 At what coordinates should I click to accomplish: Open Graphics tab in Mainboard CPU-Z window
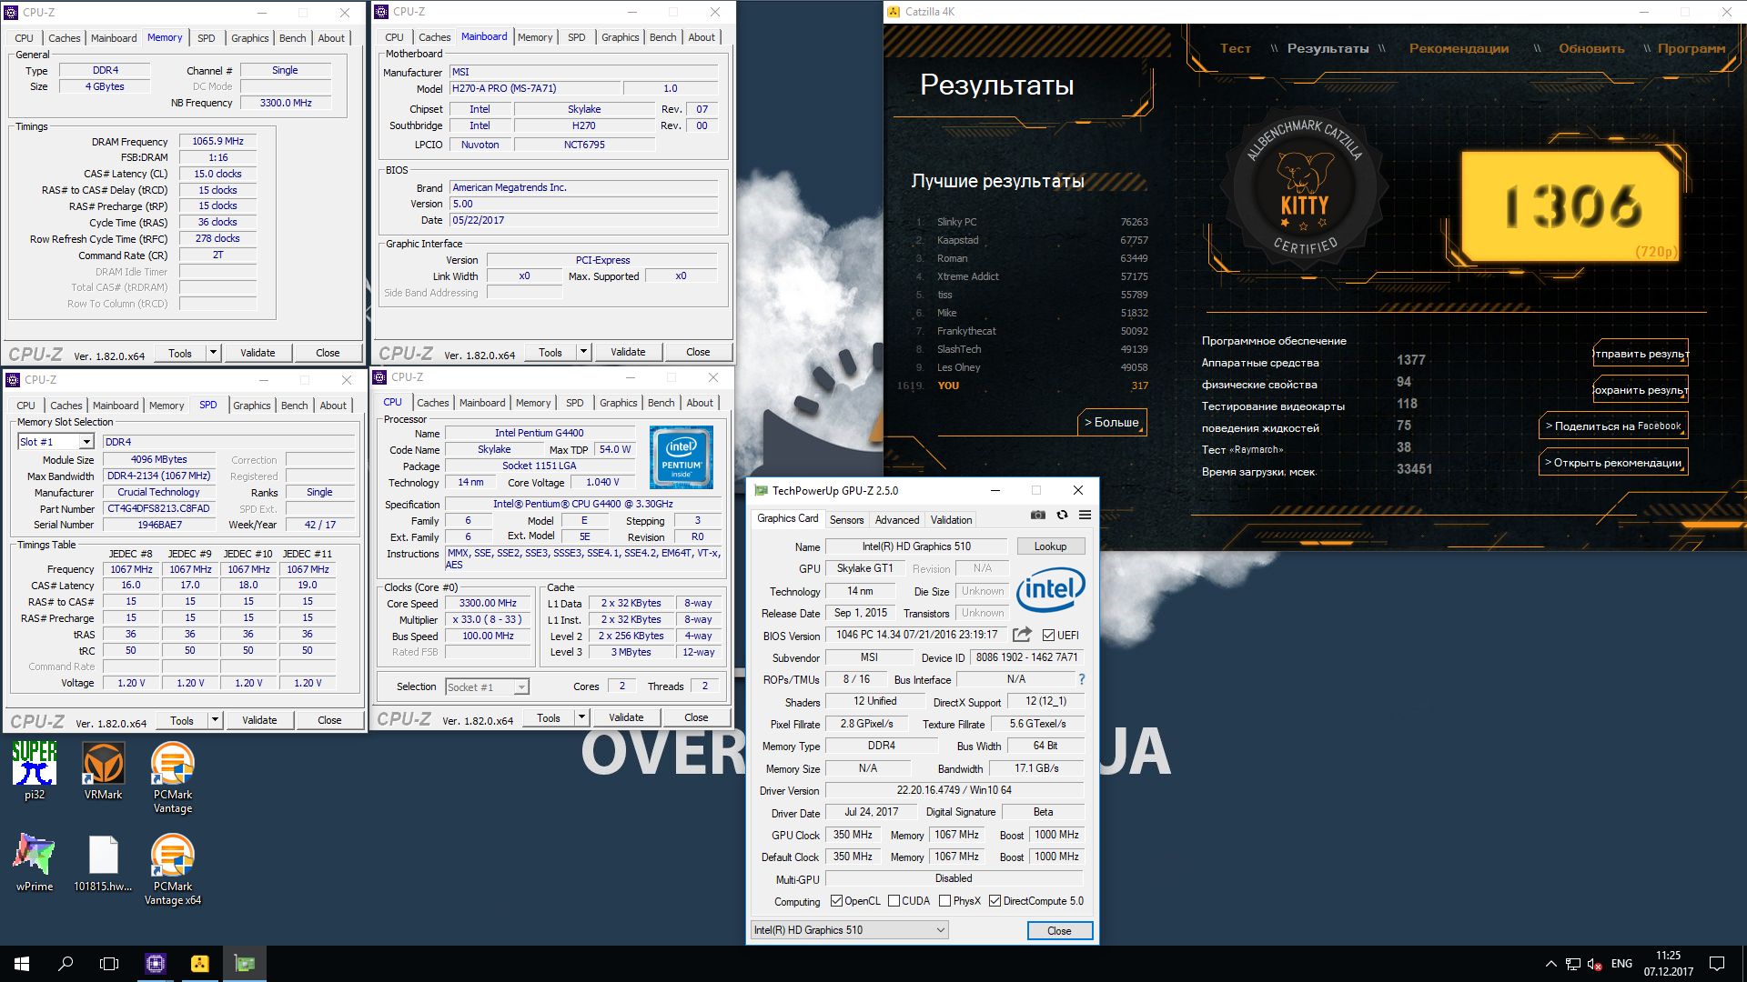click(621, 37)
